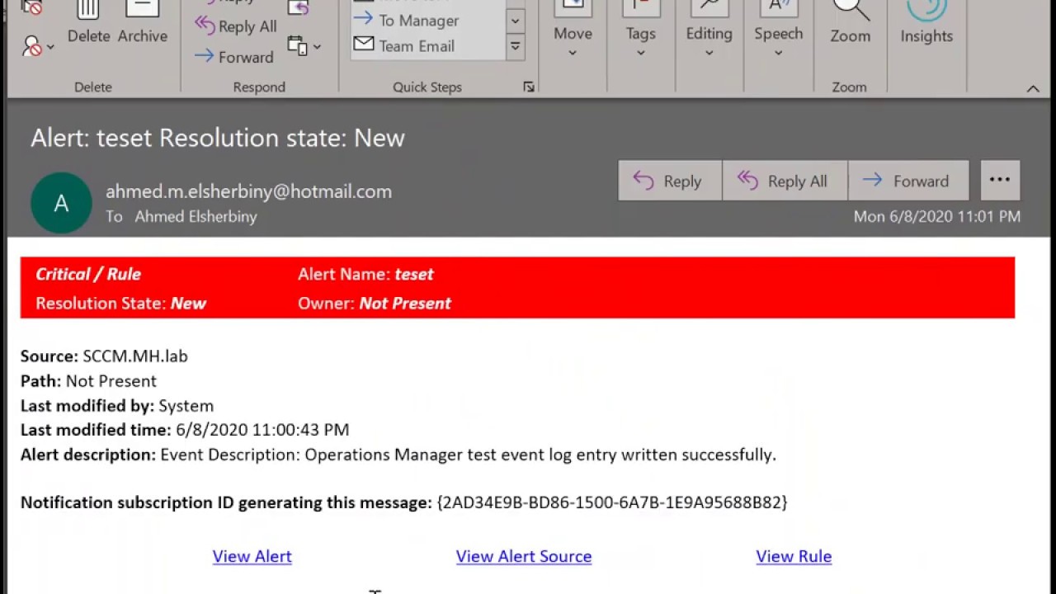This screenshot has height=594, width=1056.
Task: Archive this message using ribbon button
Action: 142,23
